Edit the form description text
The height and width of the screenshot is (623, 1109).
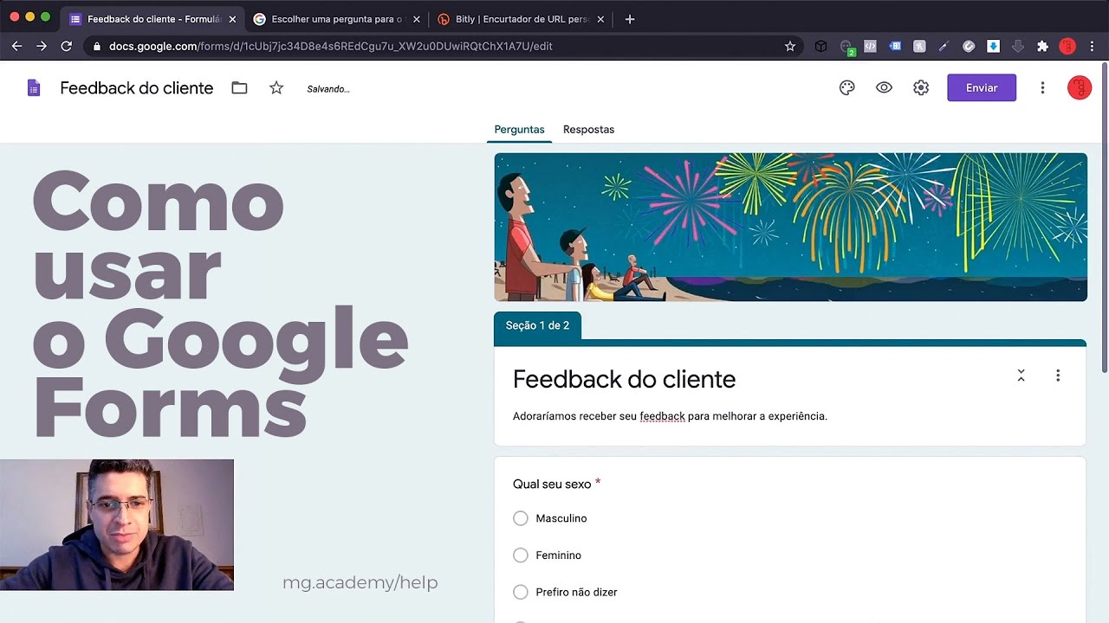670,416
